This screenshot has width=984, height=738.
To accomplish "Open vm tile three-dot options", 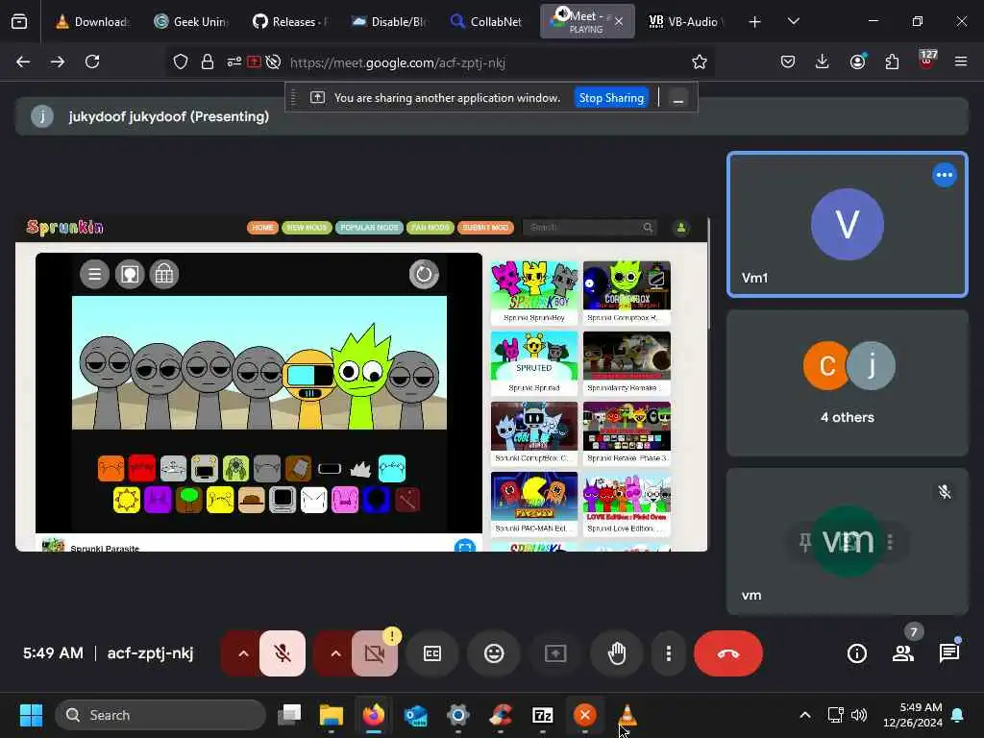I will click(x=890, y=542).
